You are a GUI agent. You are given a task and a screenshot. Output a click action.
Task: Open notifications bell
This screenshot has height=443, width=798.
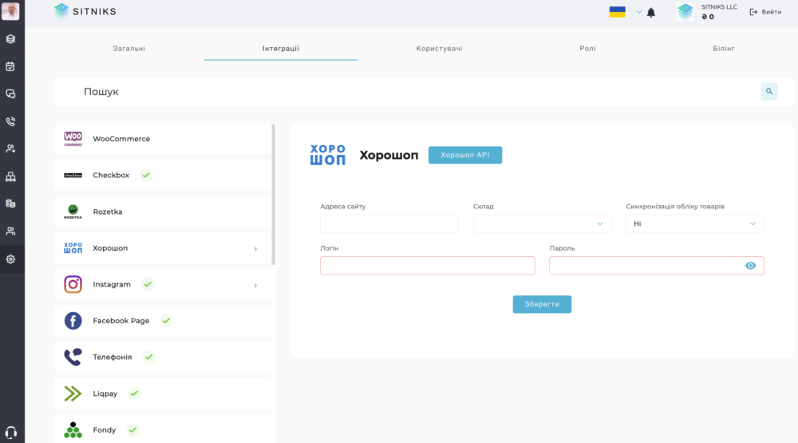(x=651, y=13)
